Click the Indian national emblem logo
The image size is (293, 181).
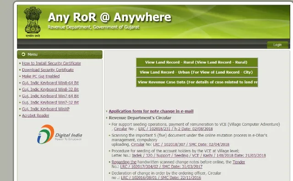(x=33, y=22)
